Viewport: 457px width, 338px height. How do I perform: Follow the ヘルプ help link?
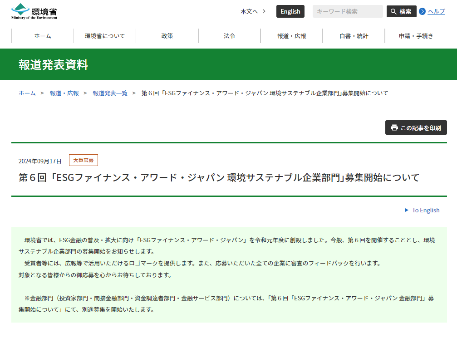pos(437,11)
